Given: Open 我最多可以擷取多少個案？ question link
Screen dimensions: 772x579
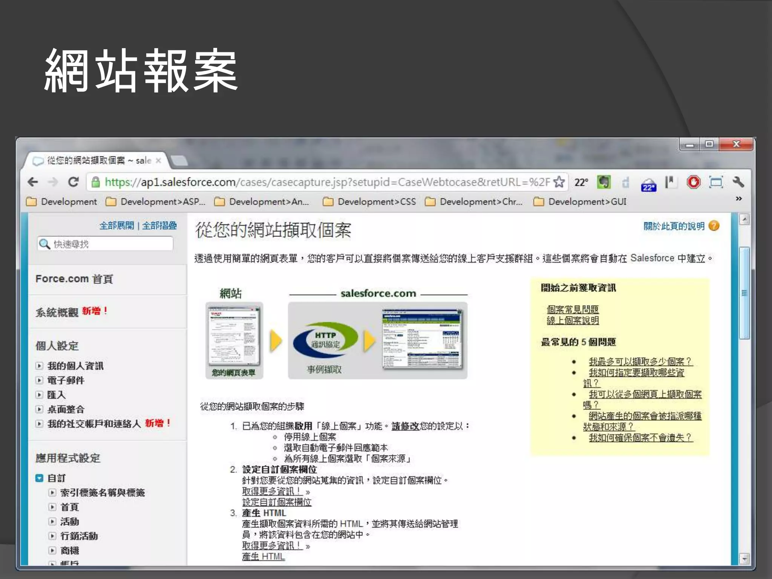Looking at the screenshot, I should coord(641,361).
